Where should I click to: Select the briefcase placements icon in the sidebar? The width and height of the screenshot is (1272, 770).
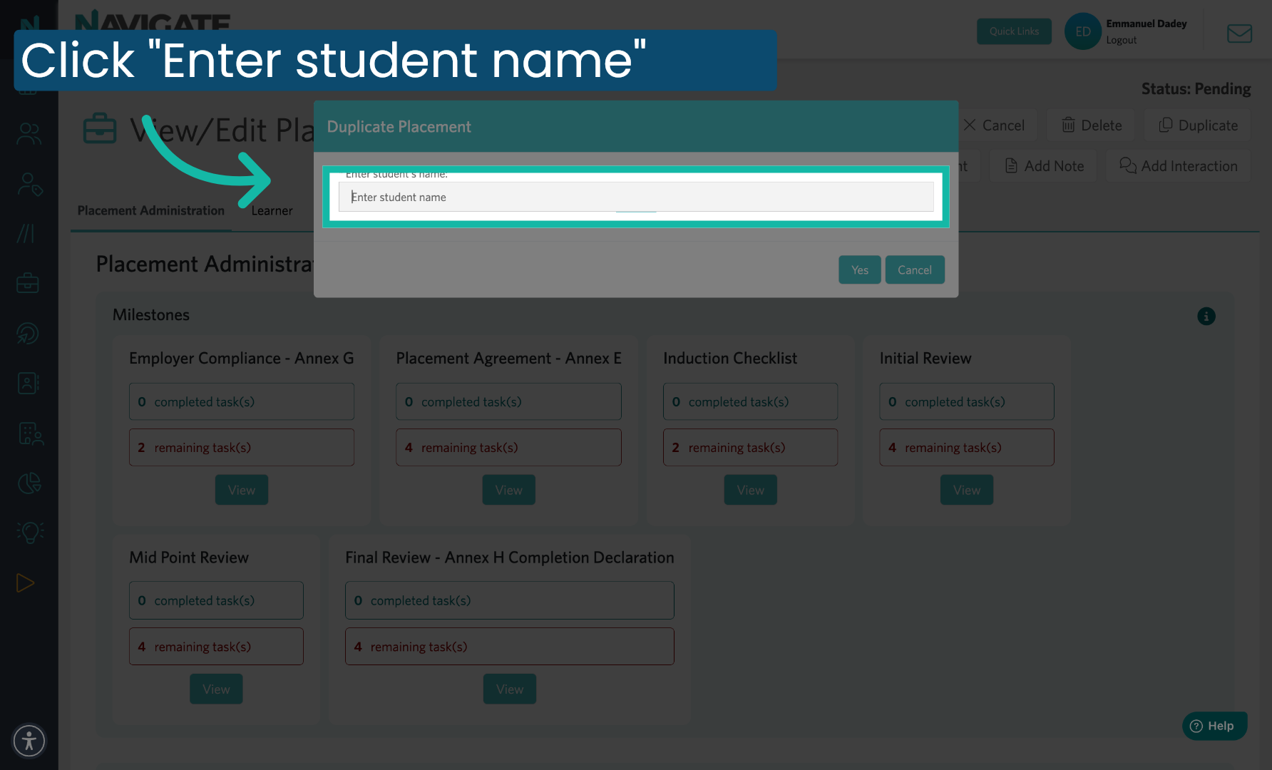pyautogui.click(x=27, y=282)
